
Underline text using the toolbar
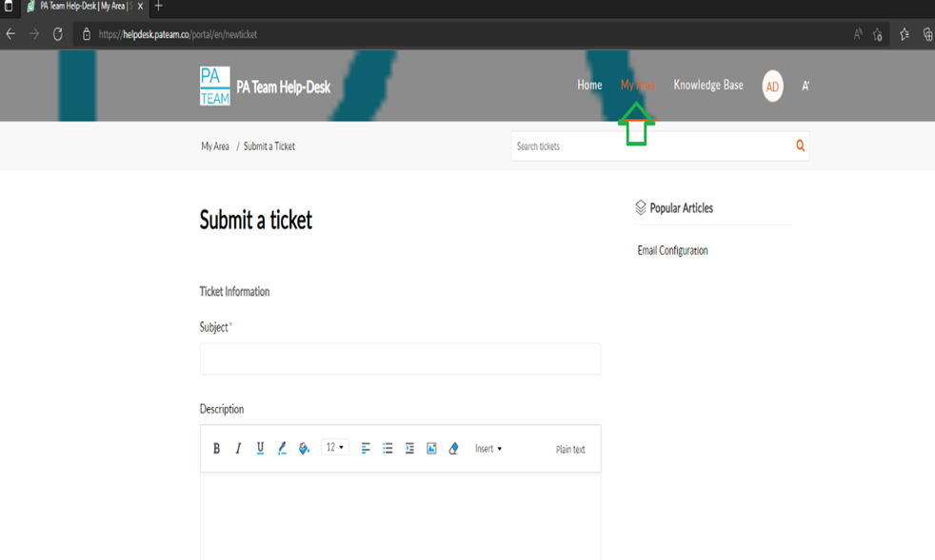(x=260, y=449)
